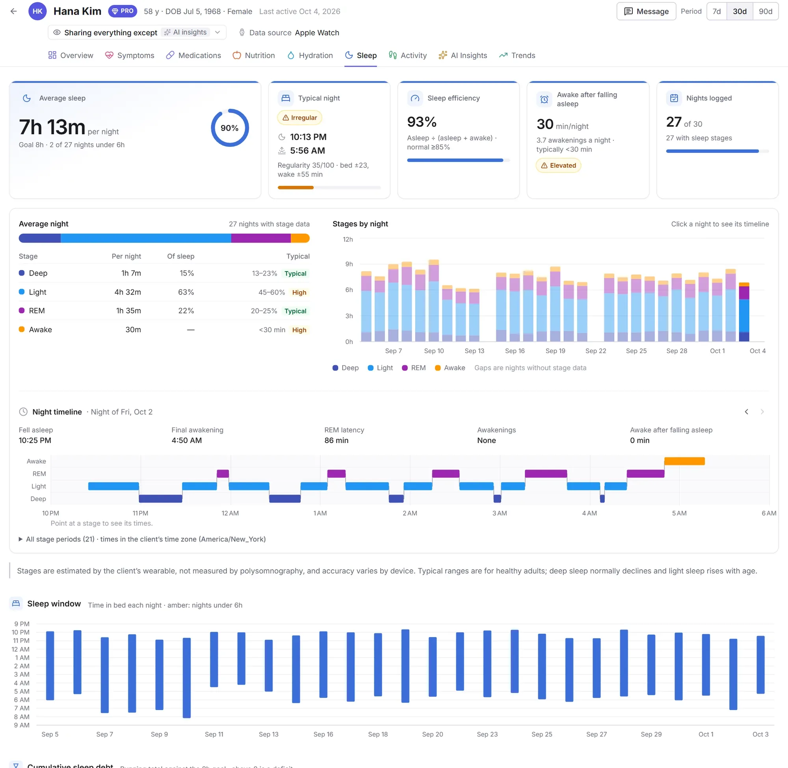788x768 pixels.
Task: Go to the Nutrition tab
Action: pyautogui.click(x=254, y=55)
